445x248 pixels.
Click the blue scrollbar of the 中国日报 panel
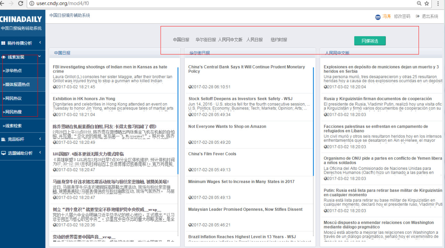178,121
